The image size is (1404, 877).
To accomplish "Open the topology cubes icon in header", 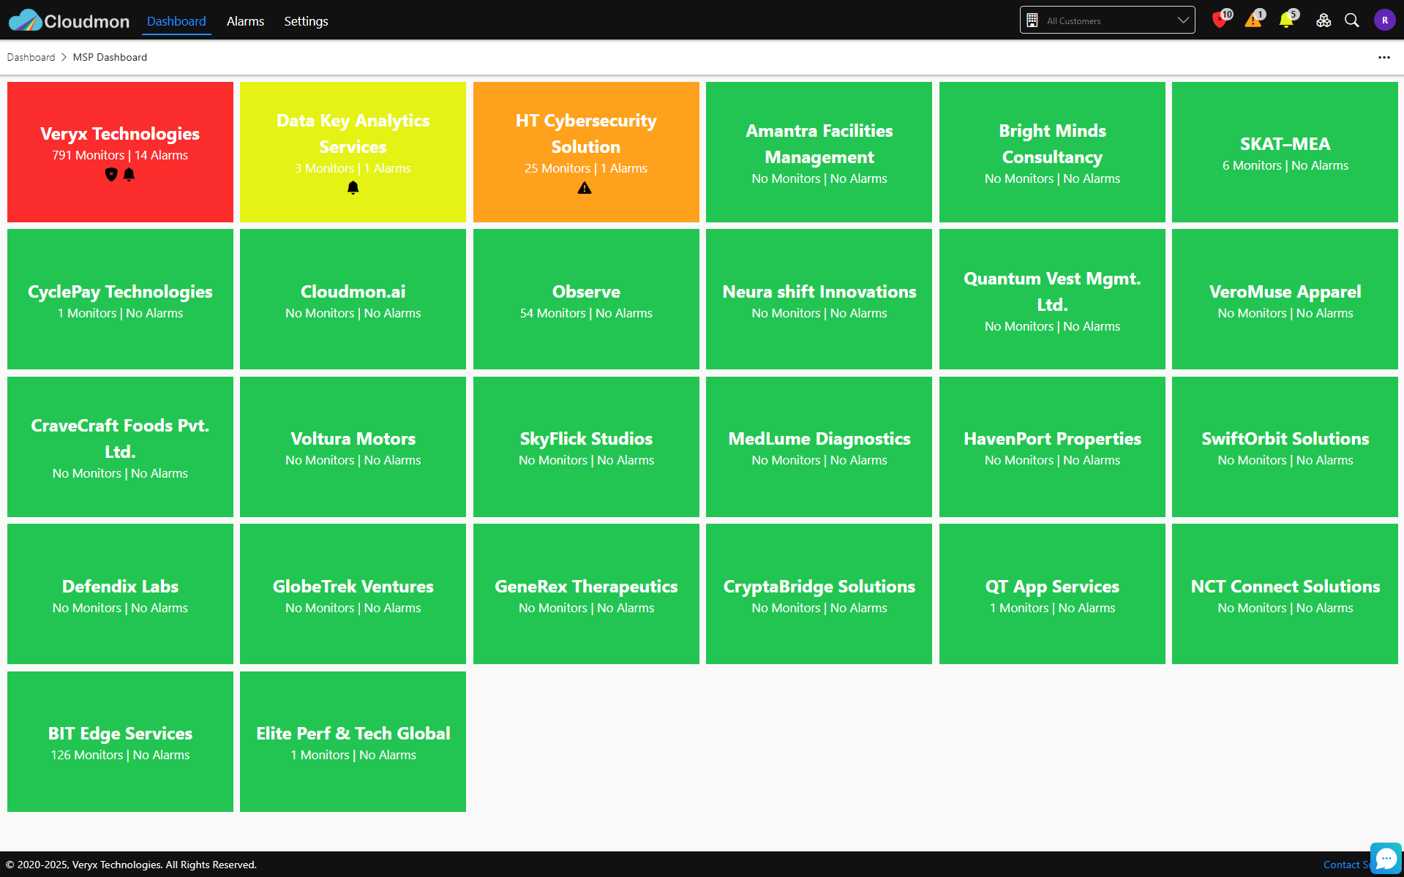I will pyautogui.click(x=1324, y=20).
